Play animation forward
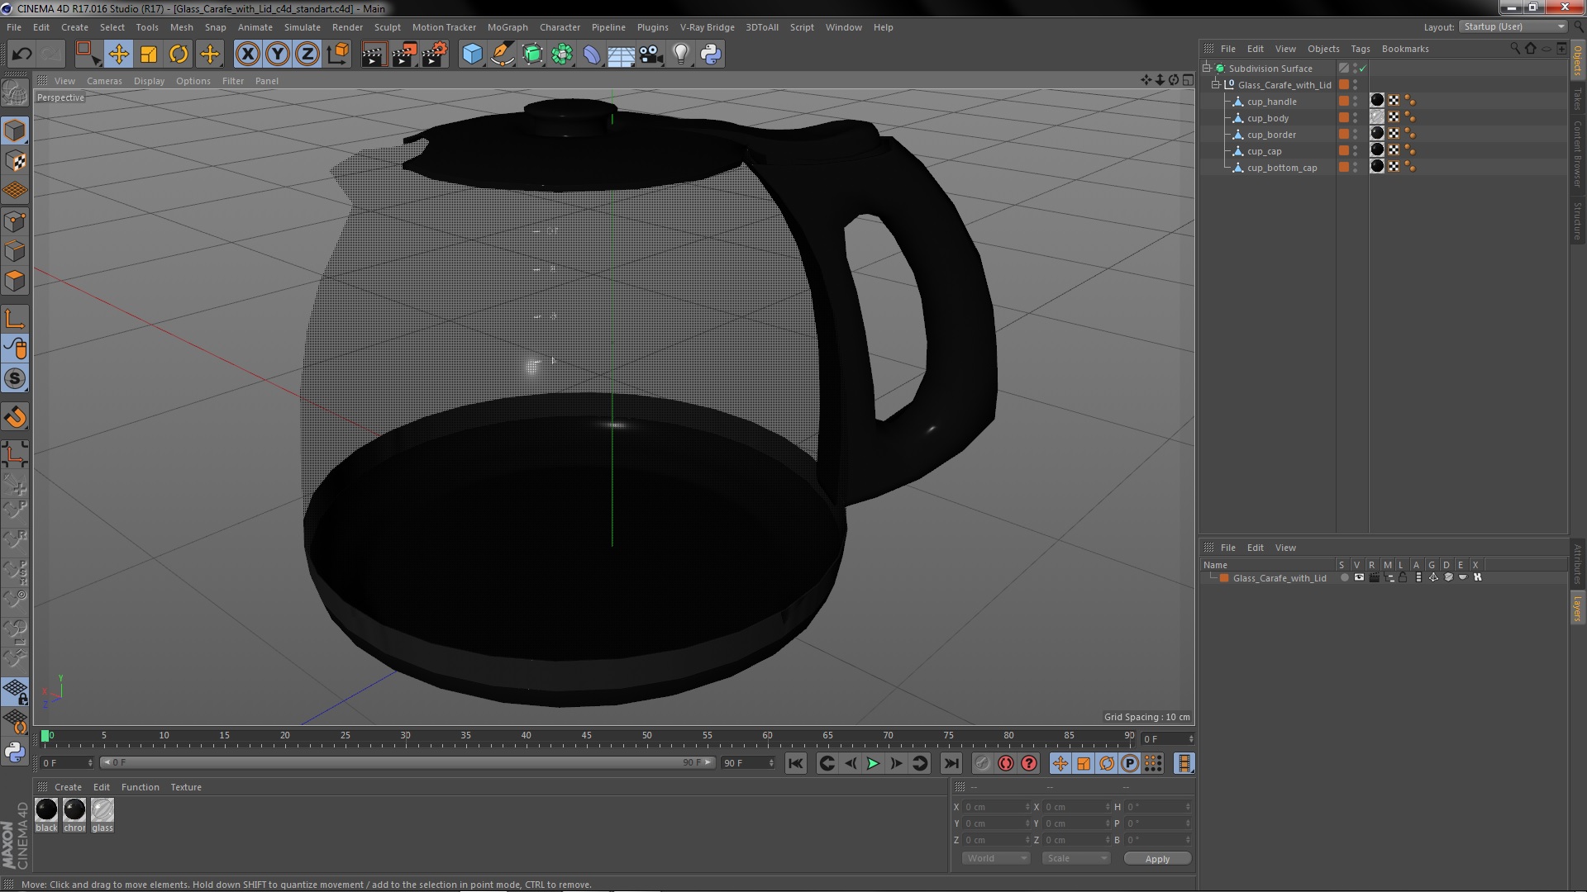Screen dimensions: 1587x892 pos(873,763)
